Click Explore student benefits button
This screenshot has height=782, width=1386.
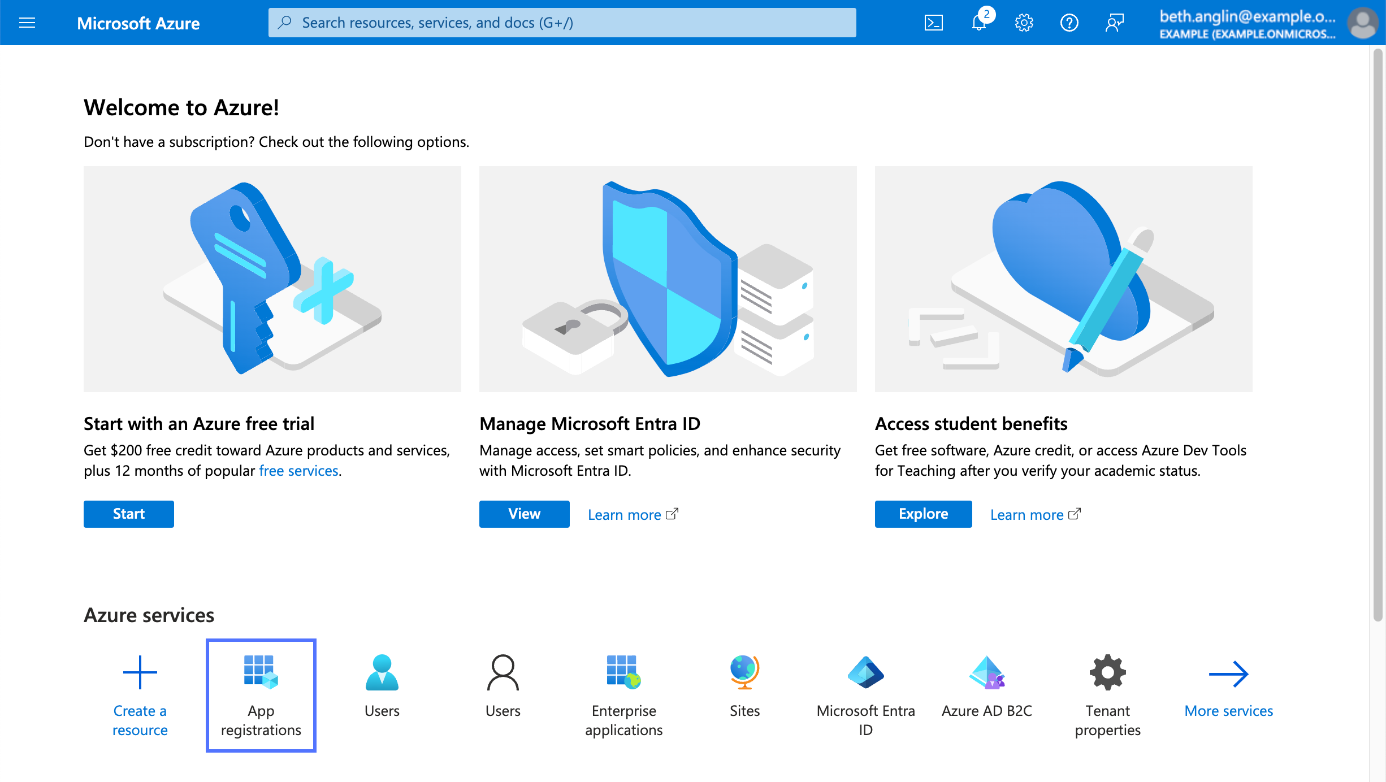(924, 514)
